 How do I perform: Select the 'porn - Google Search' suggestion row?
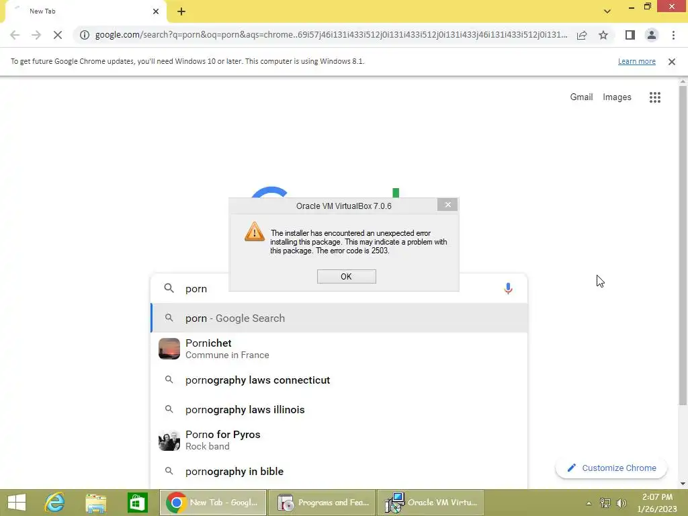coord(339,318)
